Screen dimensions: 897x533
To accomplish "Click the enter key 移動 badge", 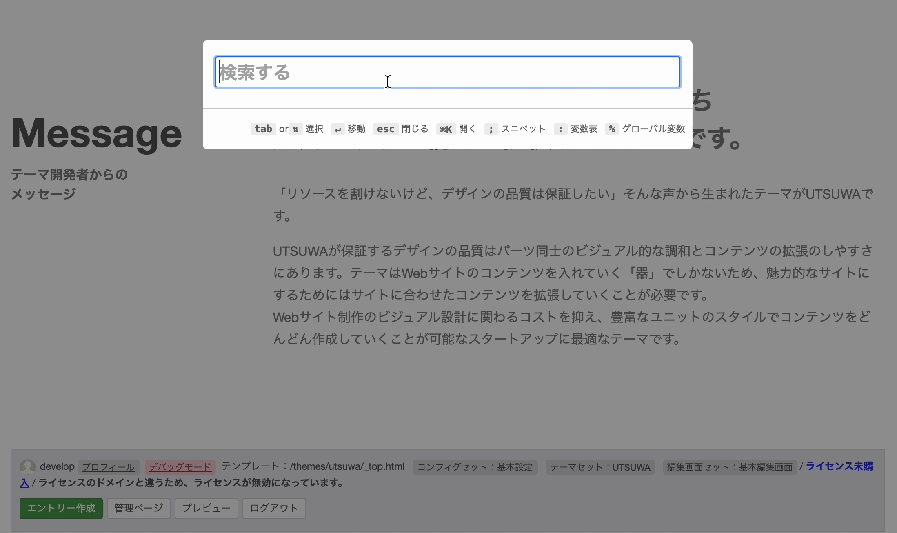I will click(337, 129).
